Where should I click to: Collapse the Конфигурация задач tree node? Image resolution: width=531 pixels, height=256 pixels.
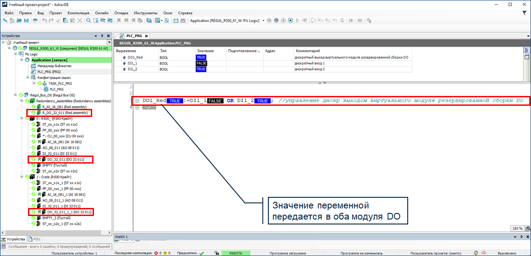coord(27,77)
